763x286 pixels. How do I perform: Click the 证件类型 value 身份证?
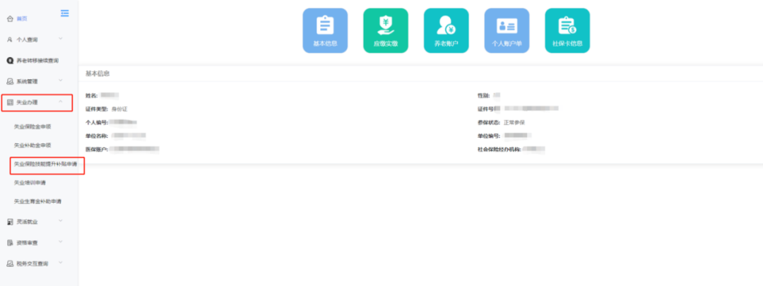119,109
